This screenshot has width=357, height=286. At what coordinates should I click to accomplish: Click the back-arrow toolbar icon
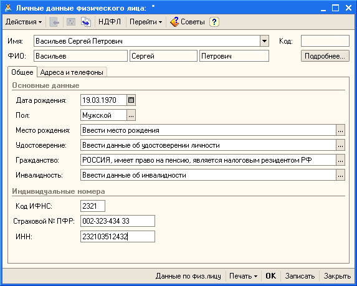point(54,22)
